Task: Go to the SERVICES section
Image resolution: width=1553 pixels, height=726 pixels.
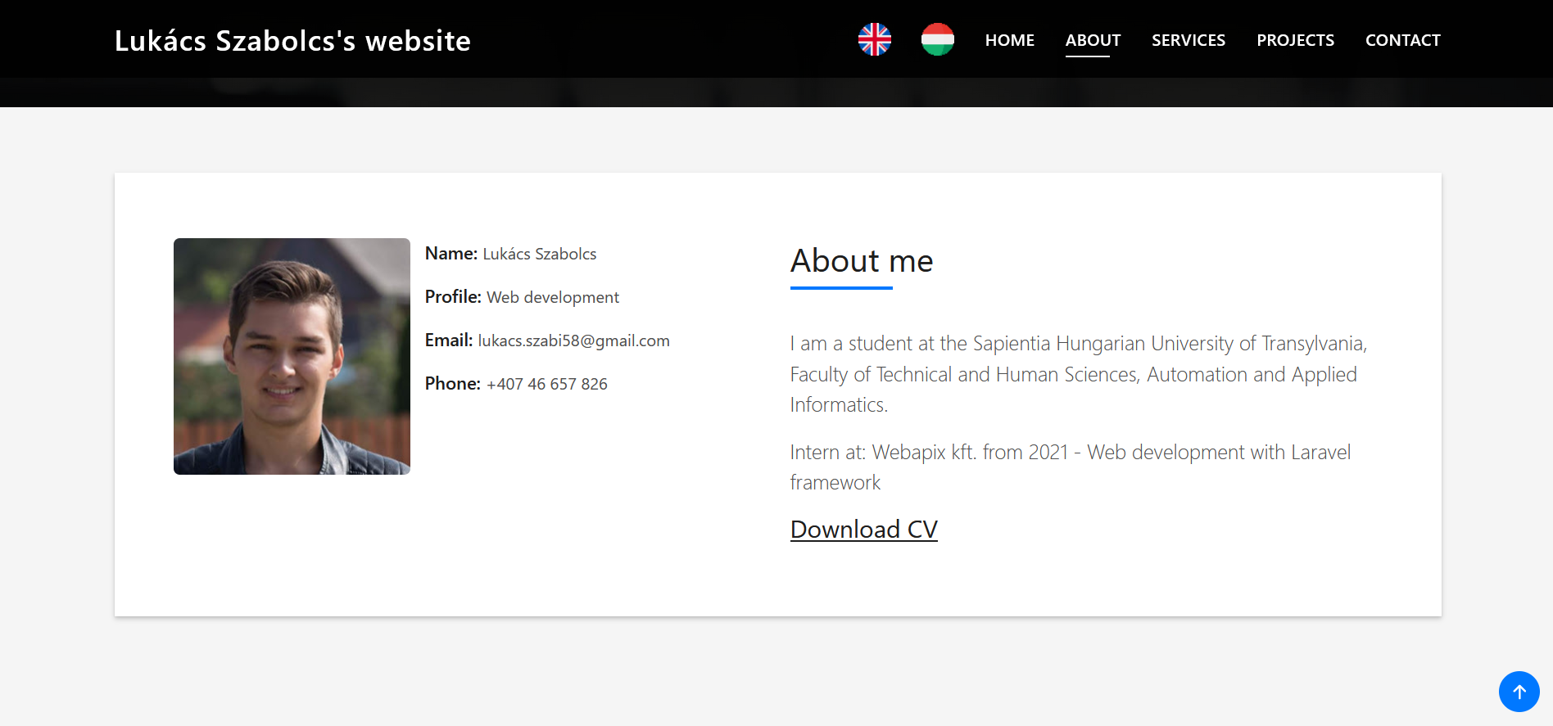Action: [x=1189, y=40]
